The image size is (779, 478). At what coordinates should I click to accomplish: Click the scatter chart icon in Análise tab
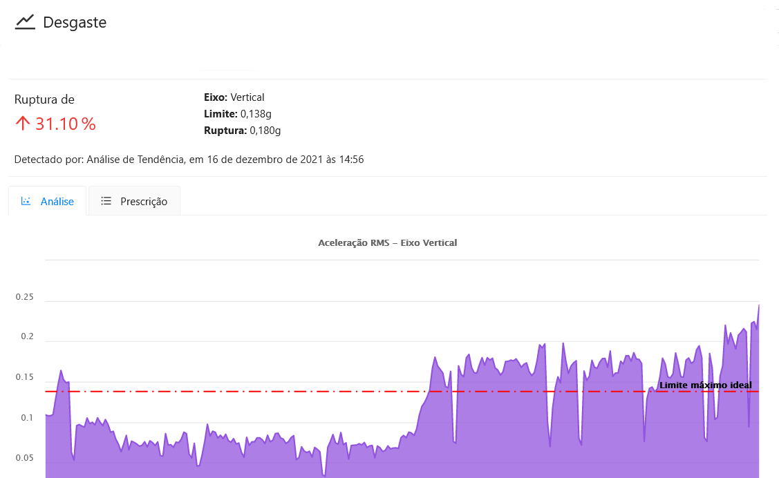pyautogui.click(x=26, y=201)
